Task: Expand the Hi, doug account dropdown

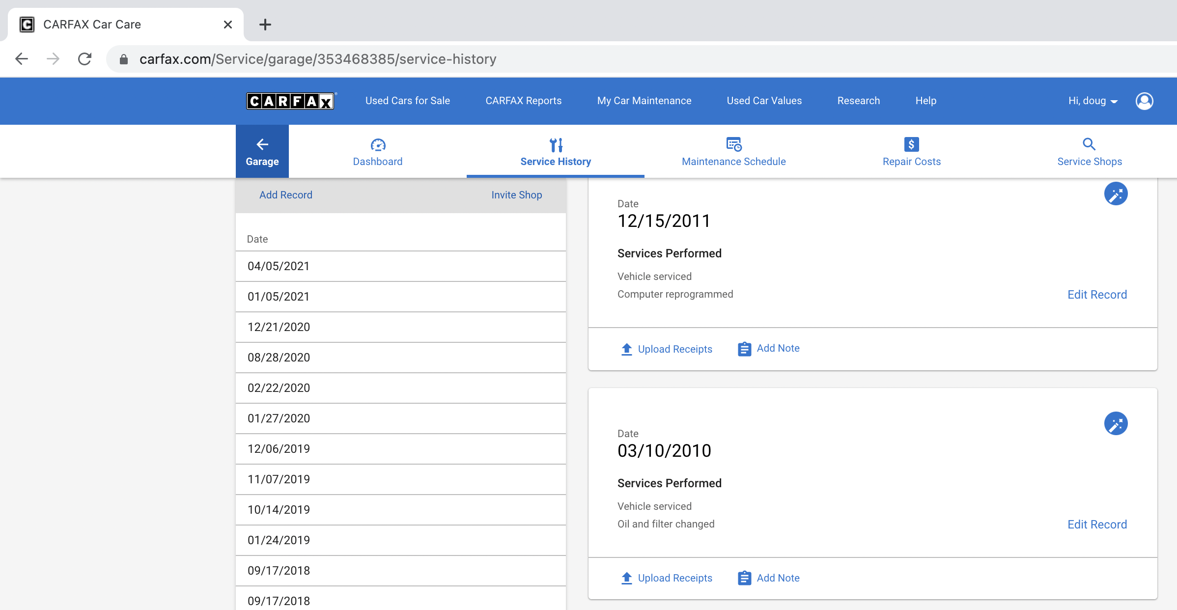Action: click(1093, 101)
